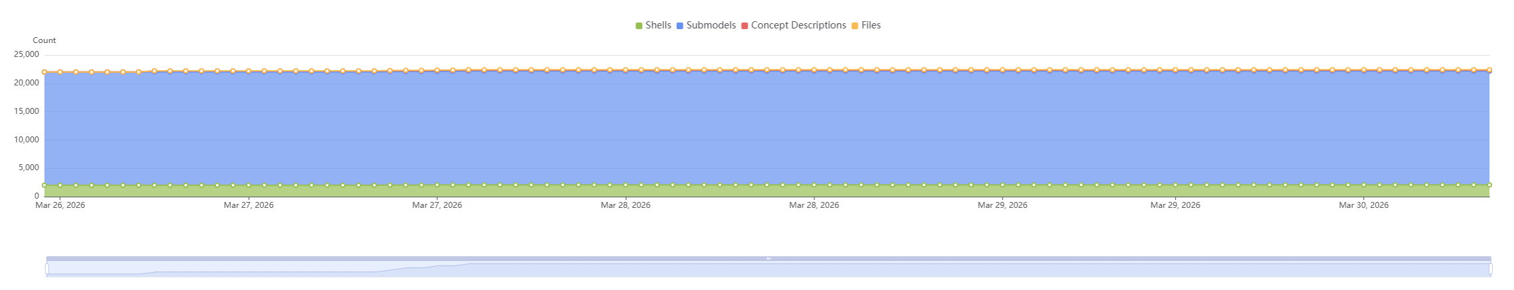This screenshot has width=1514, height=290.
Task: Toggle the Shells series label
Action: pyautogui.click(x=658, y=25)
